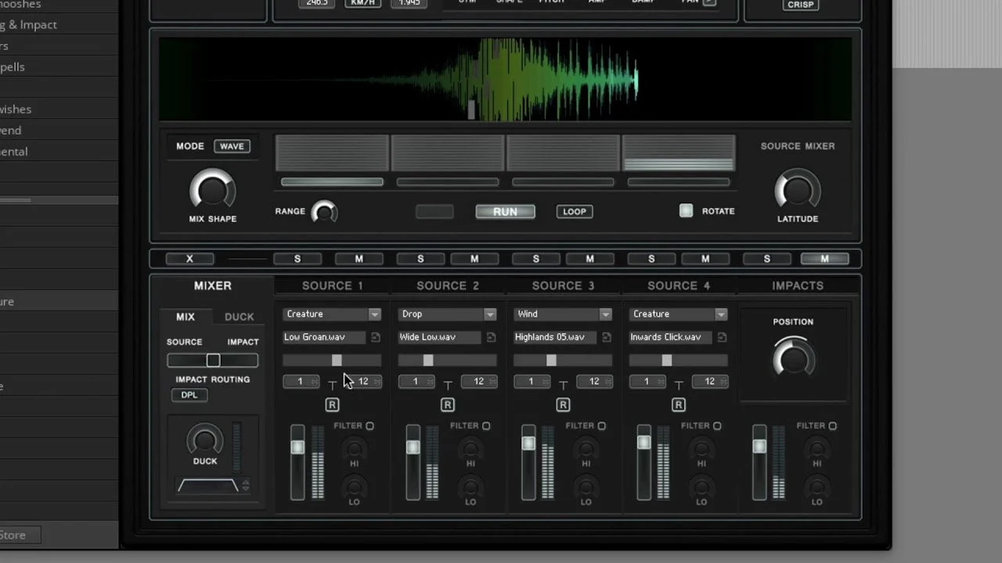This screenshot has width=1002, height=563.
Task: Click the LATITUDE knob
Action: (798, 190)
